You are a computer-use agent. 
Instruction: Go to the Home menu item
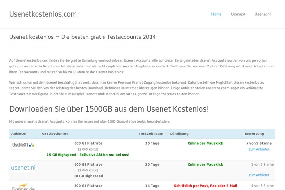click(x=216, y=14)
